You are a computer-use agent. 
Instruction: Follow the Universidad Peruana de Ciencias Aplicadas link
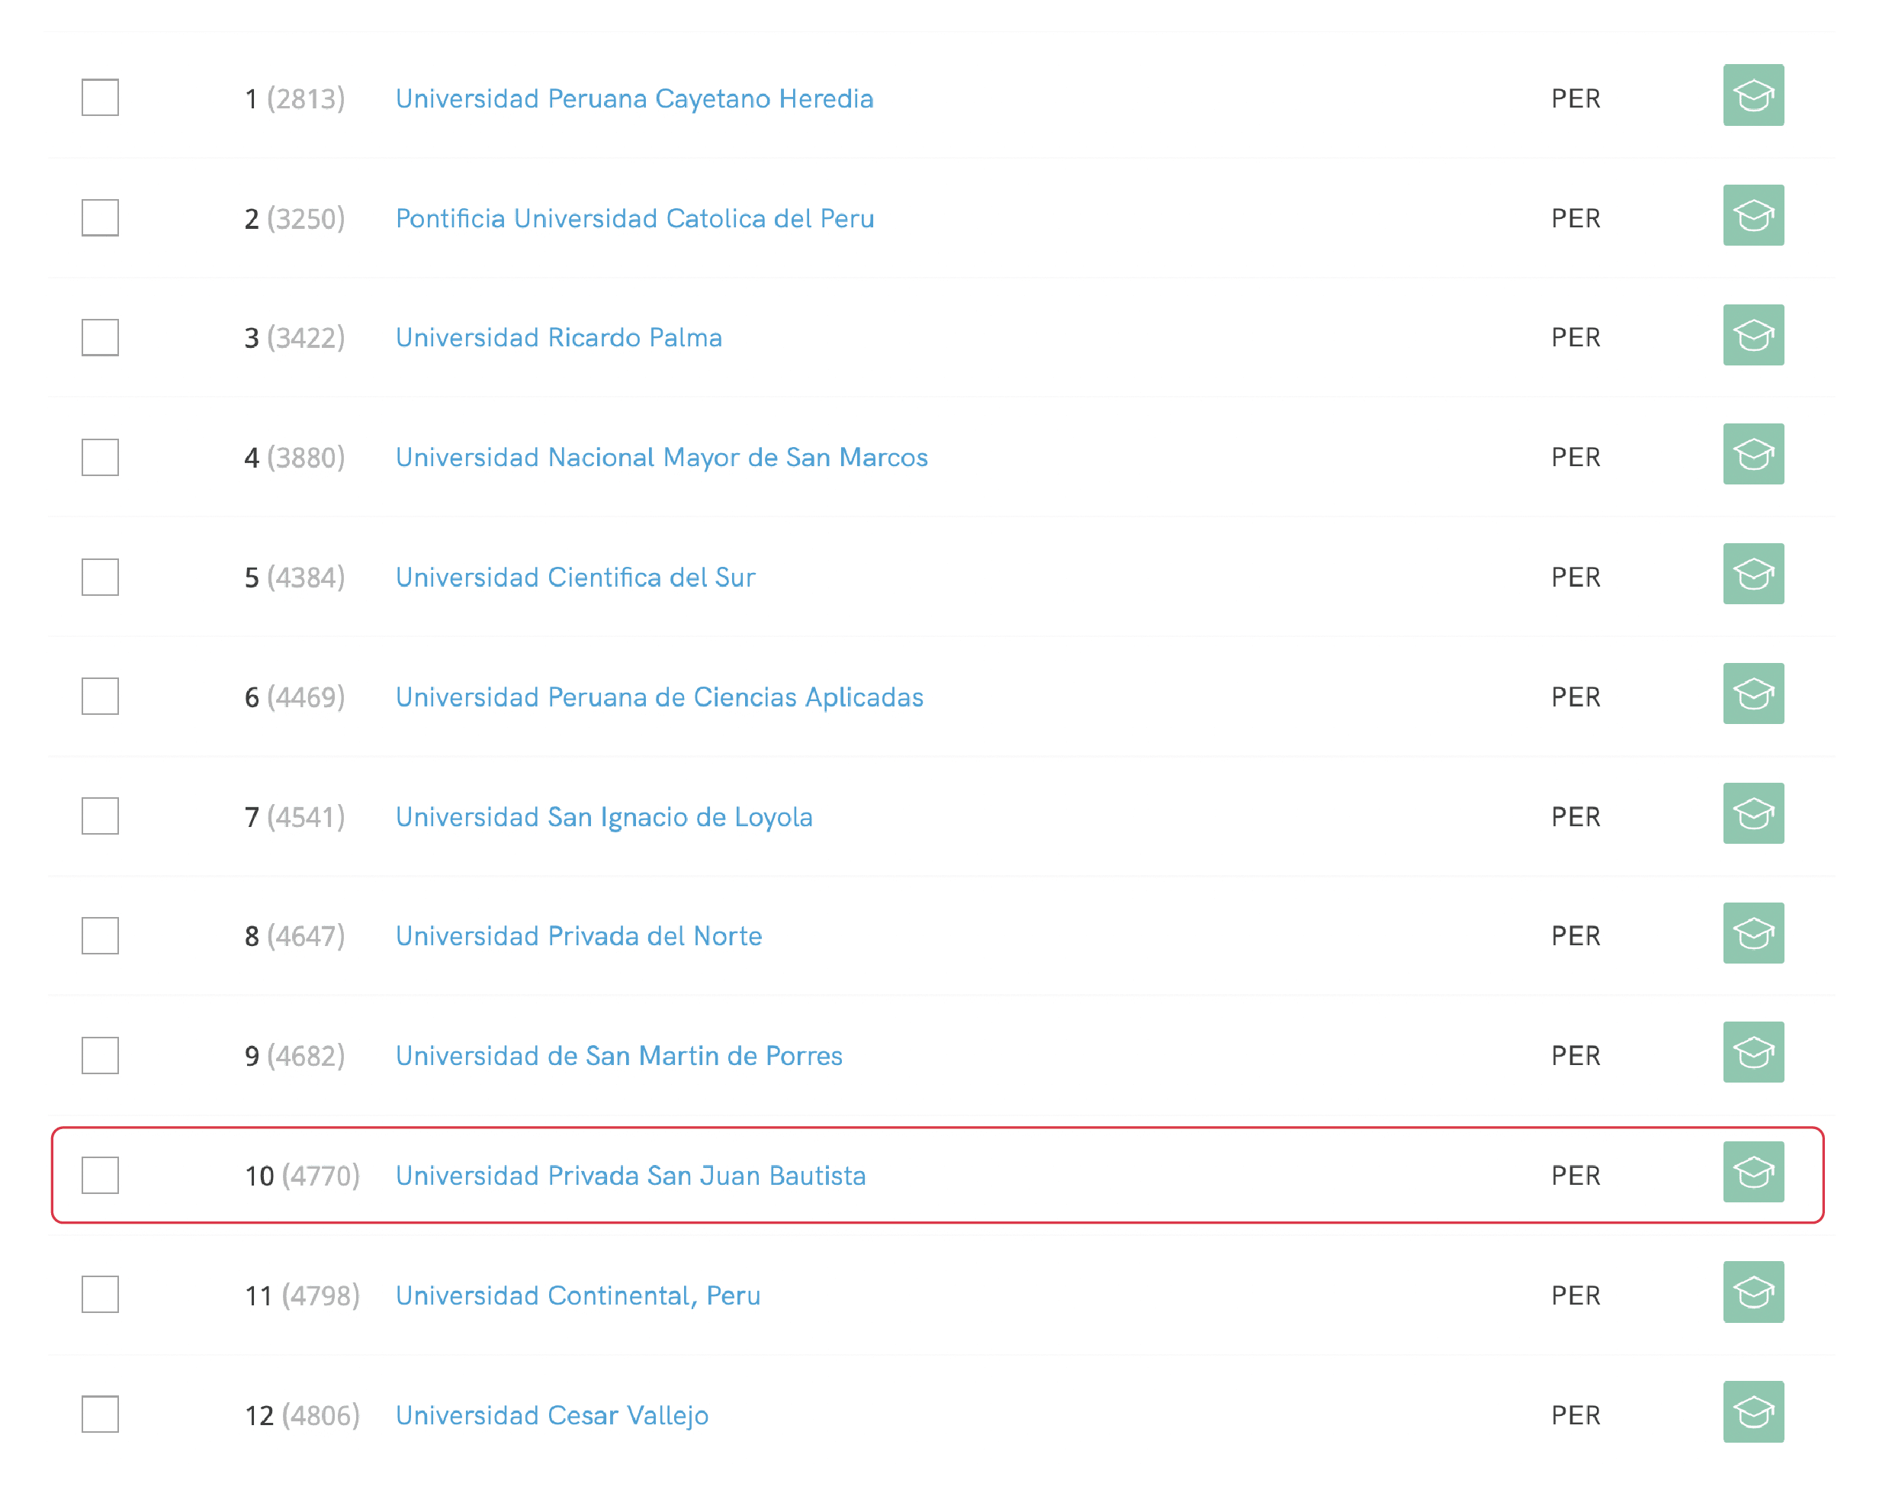pos(659,697)
